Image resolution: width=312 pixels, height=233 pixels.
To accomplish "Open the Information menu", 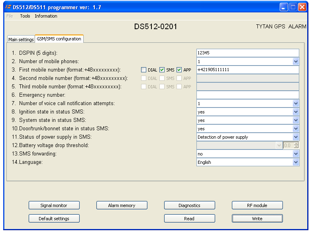I will [x=46, y=16].
